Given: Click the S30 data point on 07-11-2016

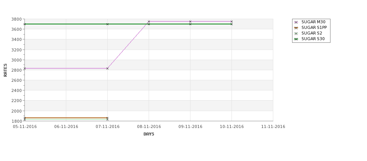Looking at the screenshot, I should (x=107, y=24).
